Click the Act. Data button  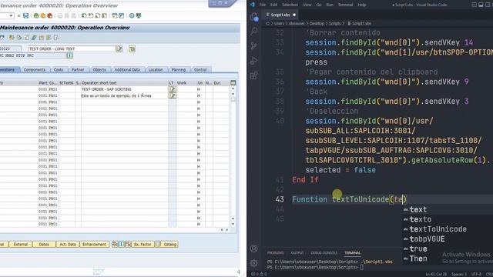click(x=68, y=245)
